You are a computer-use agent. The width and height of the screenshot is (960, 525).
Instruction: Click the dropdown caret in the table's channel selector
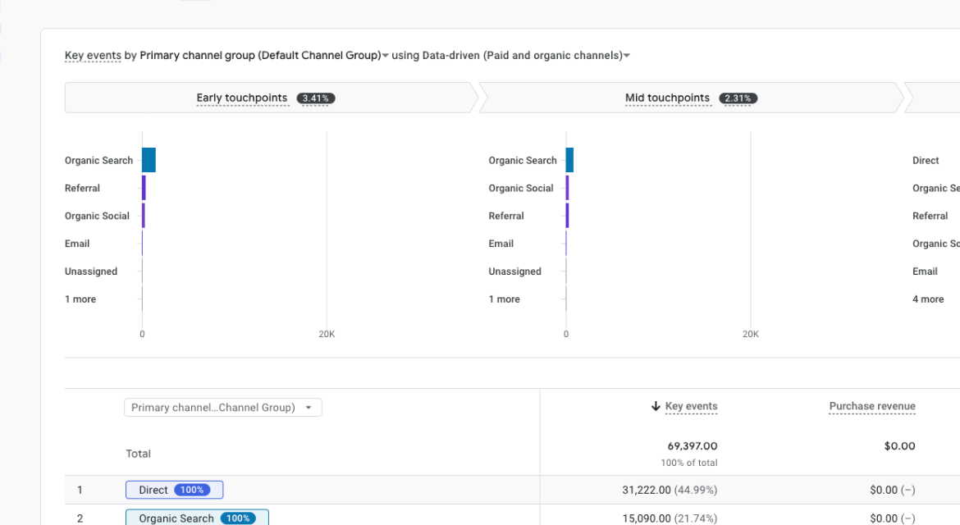[x=310, y=407]
